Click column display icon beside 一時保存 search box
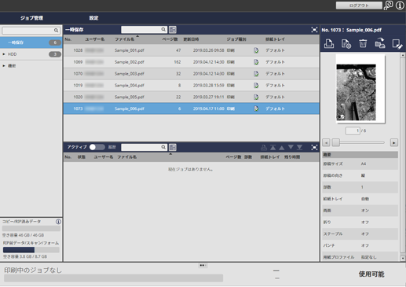This screenshot has height=287, width=406. pos(173,30)
